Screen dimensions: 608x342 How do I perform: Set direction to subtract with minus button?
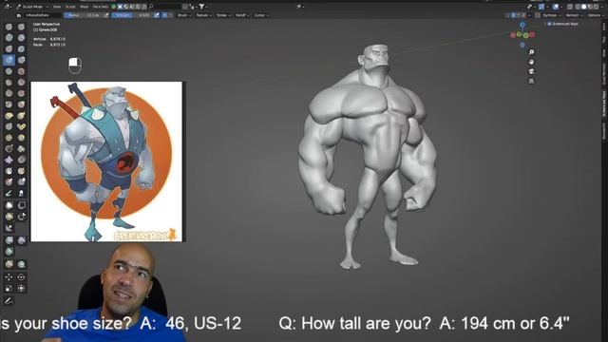(x=170, y=15)
